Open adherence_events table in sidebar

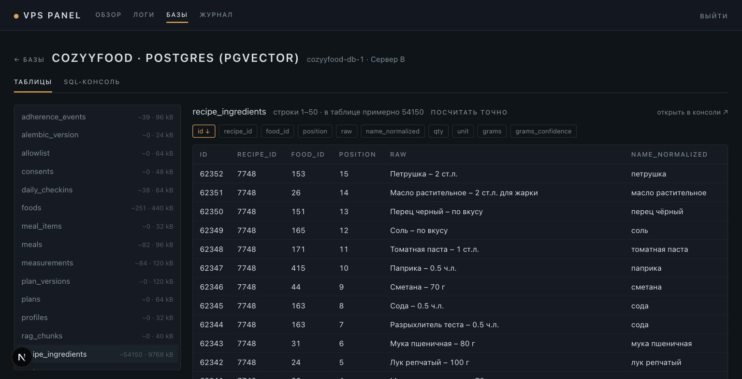[x=97, y=117]
